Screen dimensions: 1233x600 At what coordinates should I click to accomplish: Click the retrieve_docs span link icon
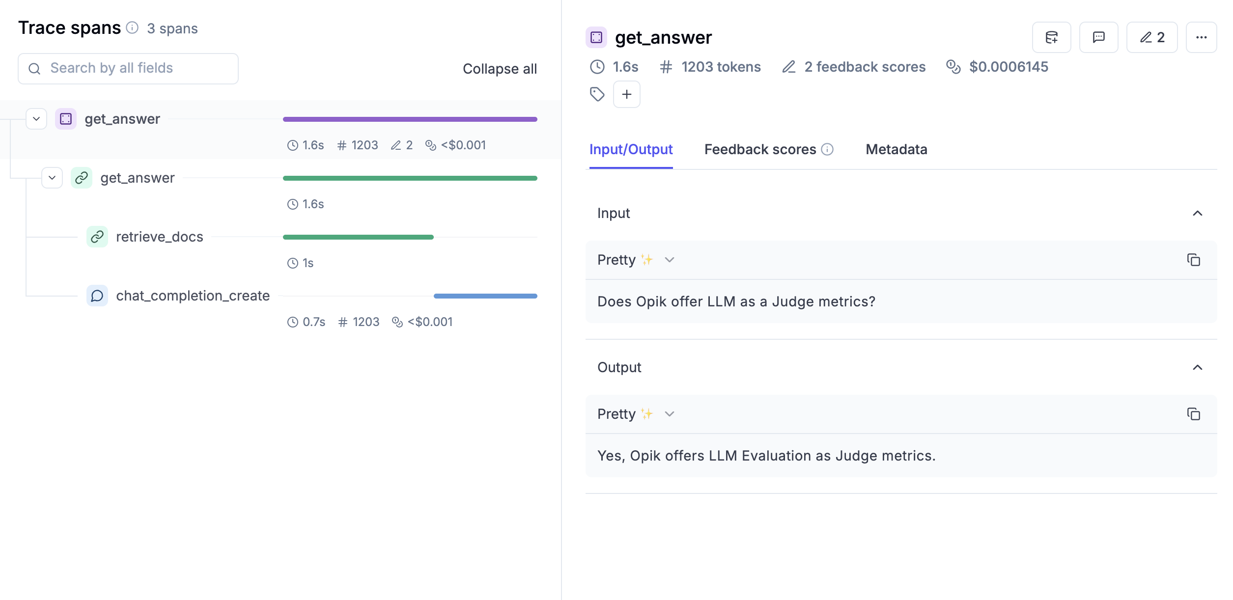(x=97, y=237)
